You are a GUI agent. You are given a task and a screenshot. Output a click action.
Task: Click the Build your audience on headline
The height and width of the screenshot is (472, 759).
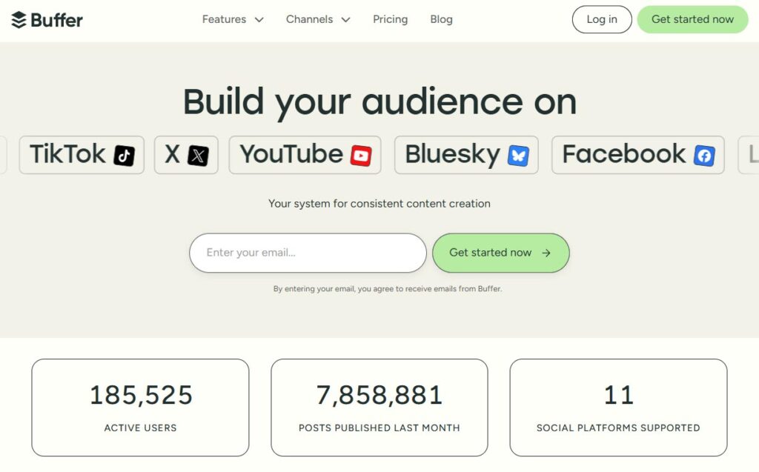(x=379, y=102)
